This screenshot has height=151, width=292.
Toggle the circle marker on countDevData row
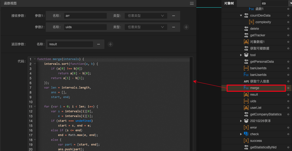[x=288, y=15]
